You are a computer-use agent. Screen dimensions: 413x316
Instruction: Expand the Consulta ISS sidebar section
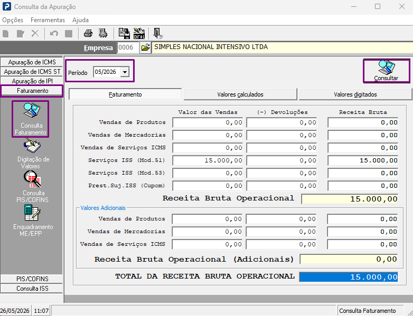(32, 289)
